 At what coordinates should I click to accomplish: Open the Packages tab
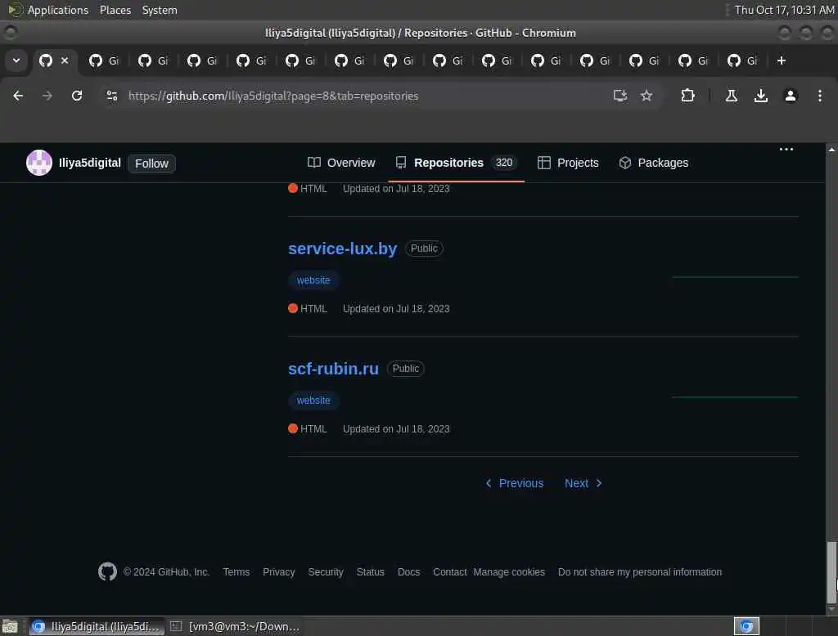click(x=653, y=163)
